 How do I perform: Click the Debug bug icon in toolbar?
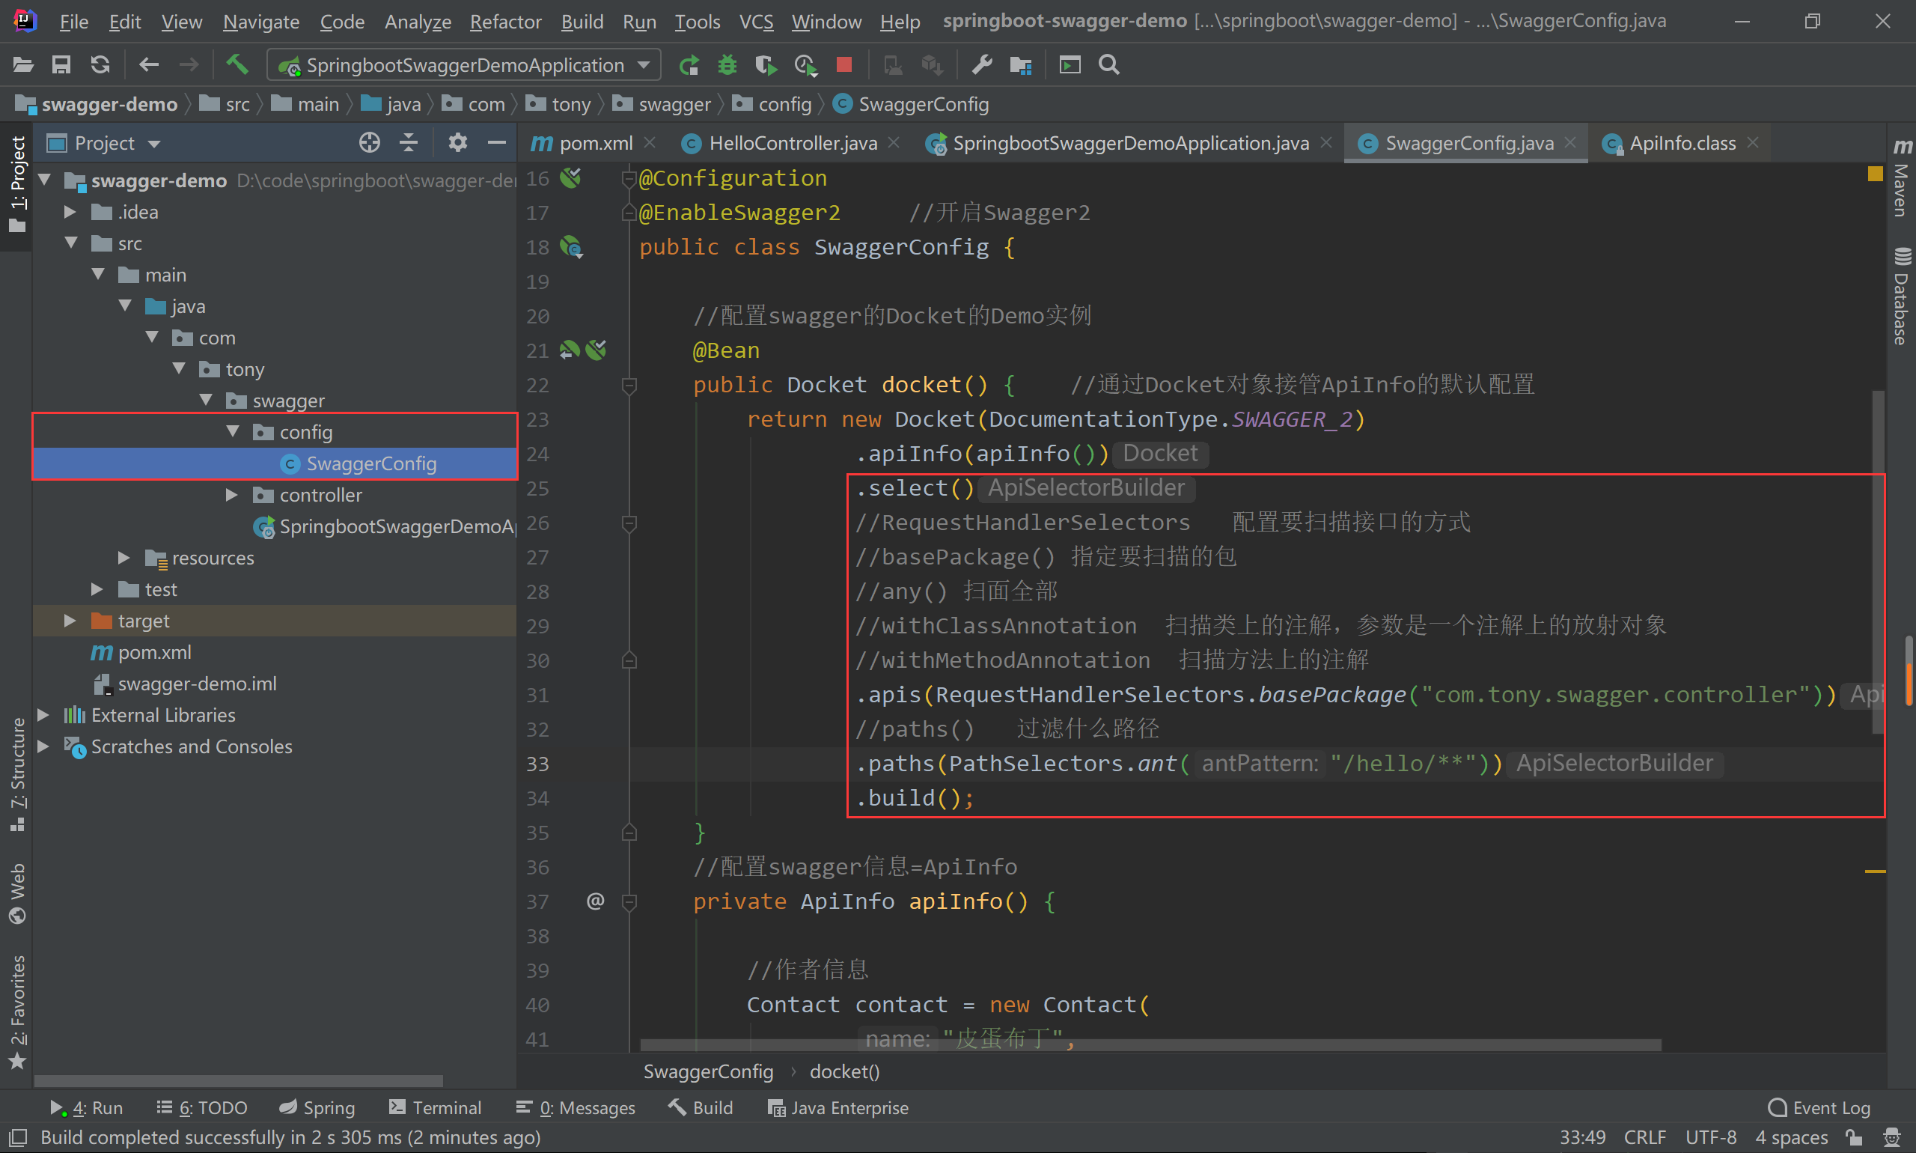click(727, 64)
